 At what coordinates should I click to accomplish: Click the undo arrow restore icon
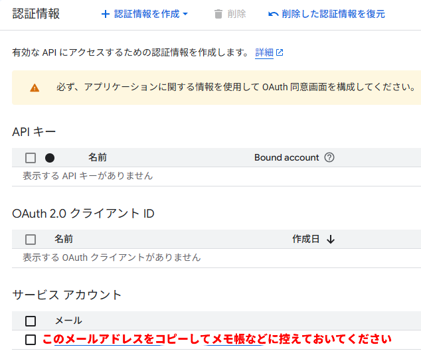coord(274,14)
